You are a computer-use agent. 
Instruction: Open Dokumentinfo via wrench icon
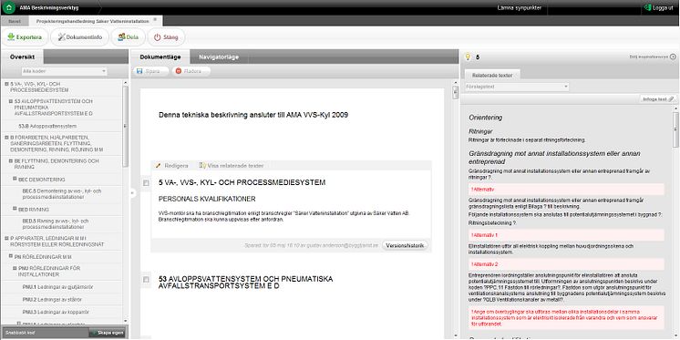61,37
